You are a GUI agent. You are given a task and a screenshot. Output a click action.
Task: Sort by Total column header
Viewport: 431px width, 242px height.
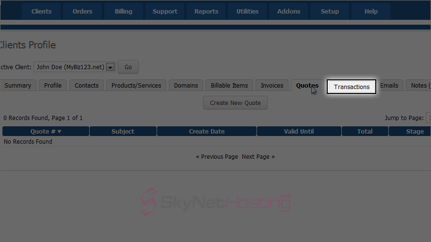[x=365, y=132]
